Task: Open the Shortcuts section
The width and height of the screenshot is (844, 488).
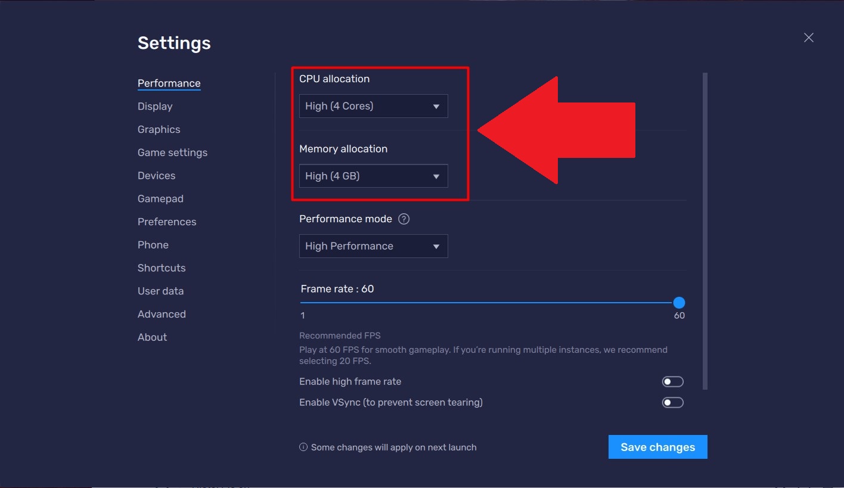Action: tap(162, 268)
